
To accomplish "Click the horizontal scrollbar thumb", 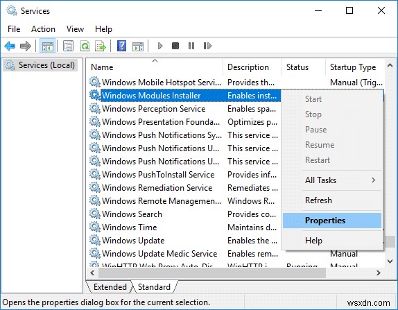I will [x=212, y=273].
